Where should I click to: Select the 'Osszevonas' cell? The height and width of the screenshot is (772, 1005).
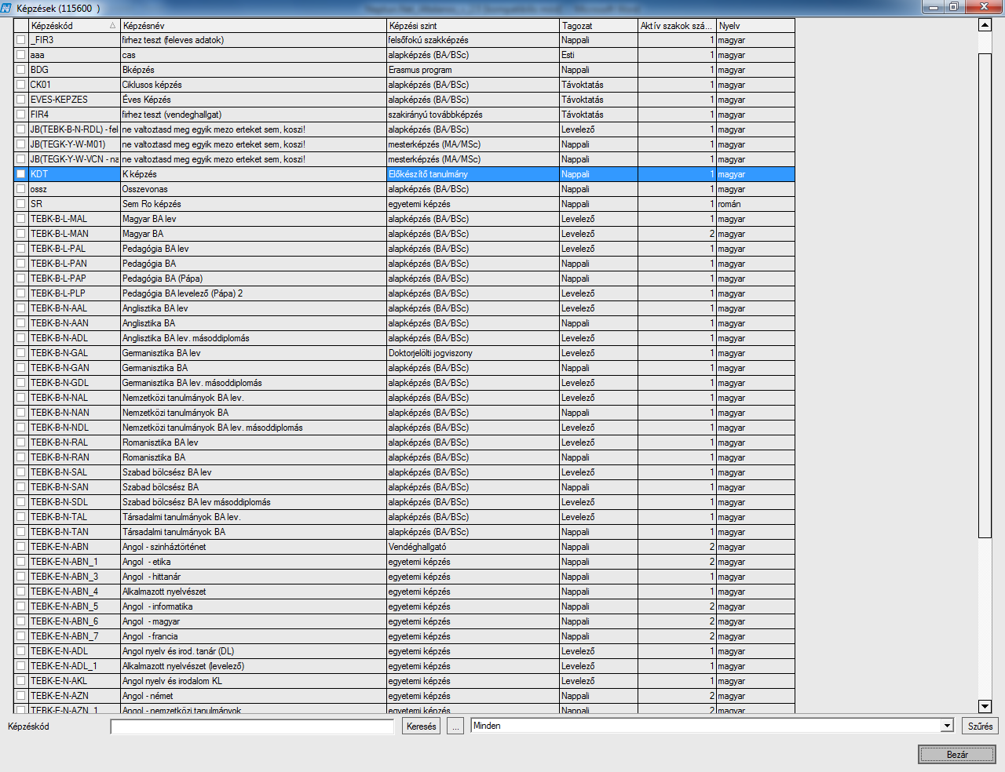tap(254, 189)
